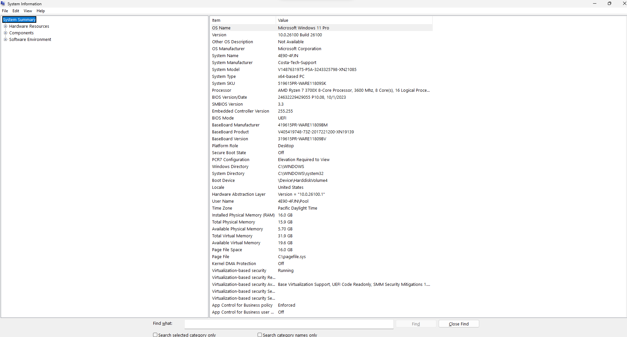Open the Help menu
Image resolution: width=627 pixels, height=337 pixels.
(41, 11)
